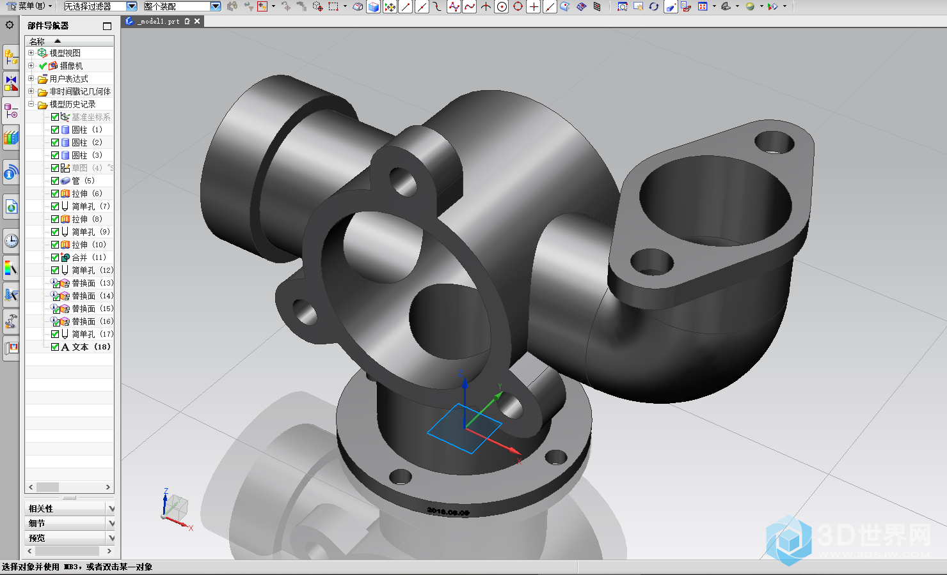Image resolution: width=947 pixels, height=575 pixels.
Task: Toggle the 基准坐标系 checkbox
Action: (x=55, y=117)
